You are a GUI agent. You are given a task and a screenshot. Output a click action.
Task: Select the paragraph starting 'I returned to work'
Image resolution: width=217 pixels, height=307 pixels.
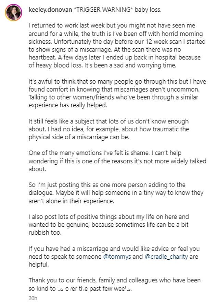pos(117,45)
